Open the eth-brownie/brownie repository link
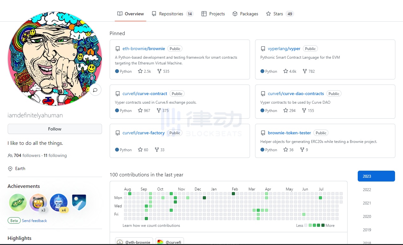Viewport: 403px width, 245px height. tap(144, 48)
